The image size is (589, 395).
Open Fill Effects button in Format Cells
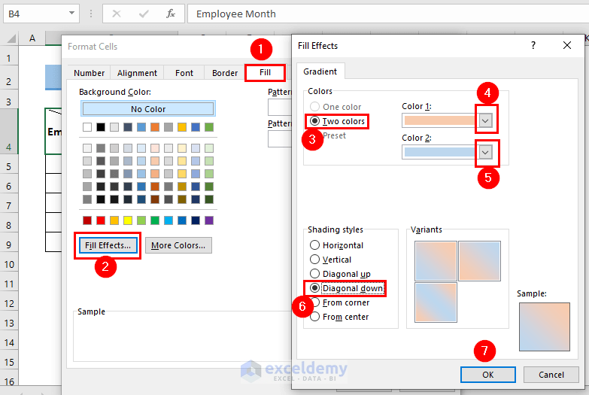tap(108, 245)
